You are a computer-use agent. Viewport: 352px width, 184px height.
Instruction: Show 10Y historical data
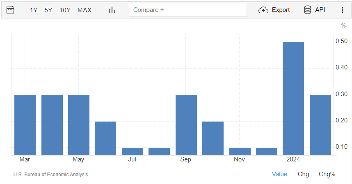coord(65,10)
